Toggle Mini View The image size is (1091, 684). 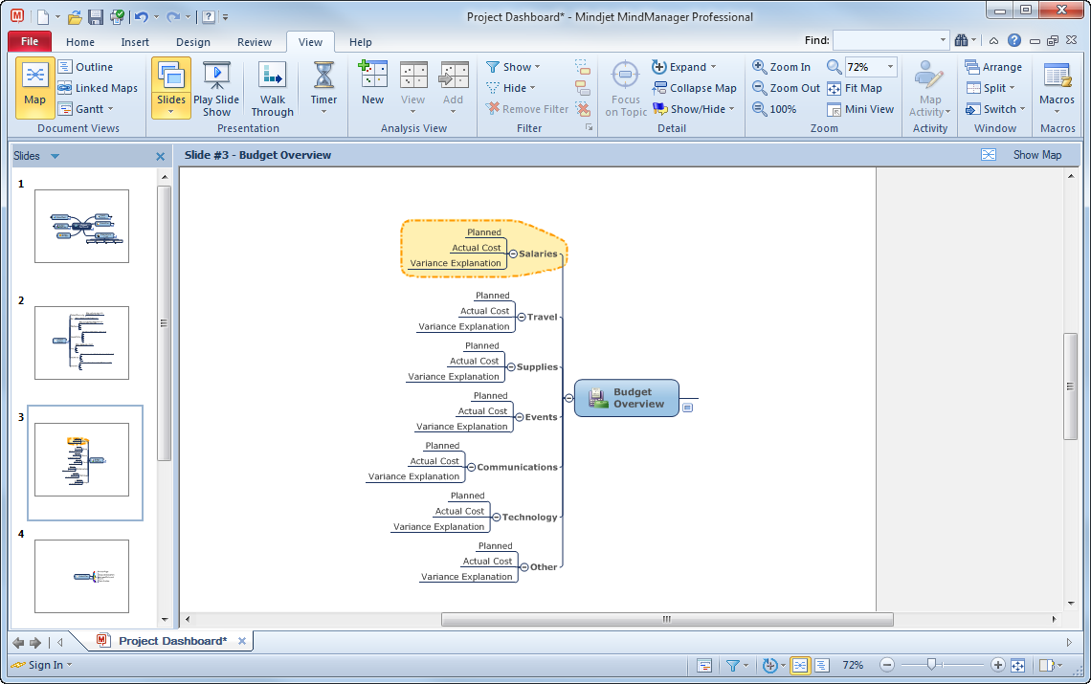point(860,108)
